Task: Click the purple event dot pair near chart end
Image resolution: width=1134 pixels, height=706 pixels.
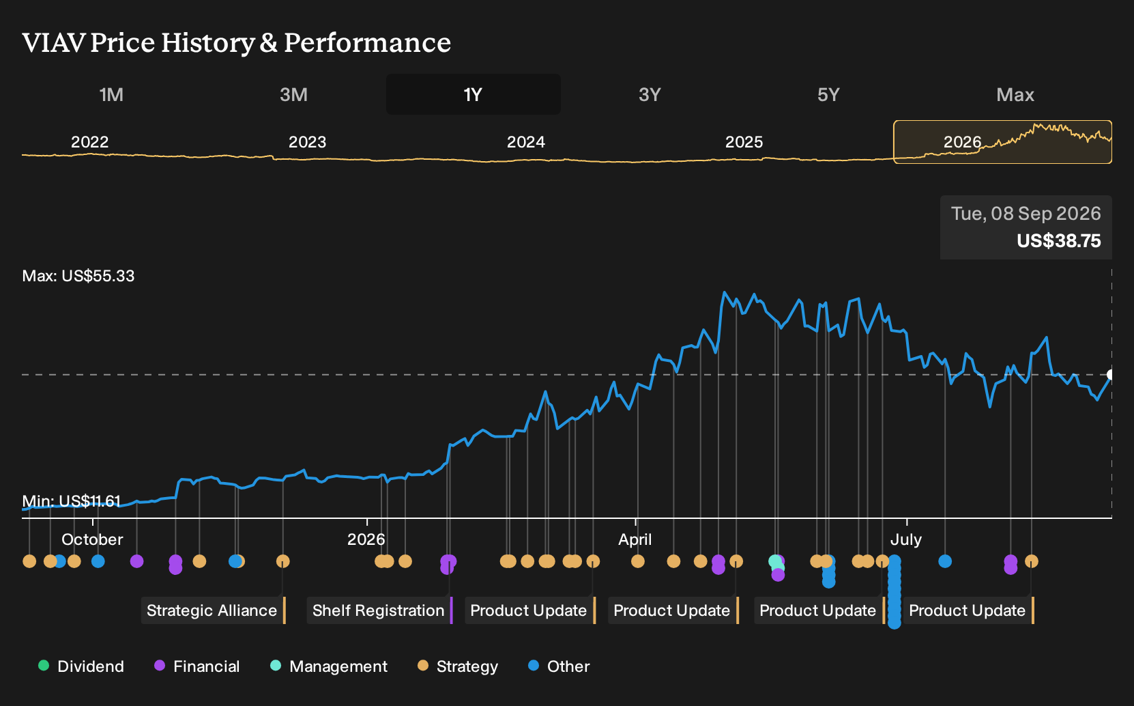Action: point(1011,565)
